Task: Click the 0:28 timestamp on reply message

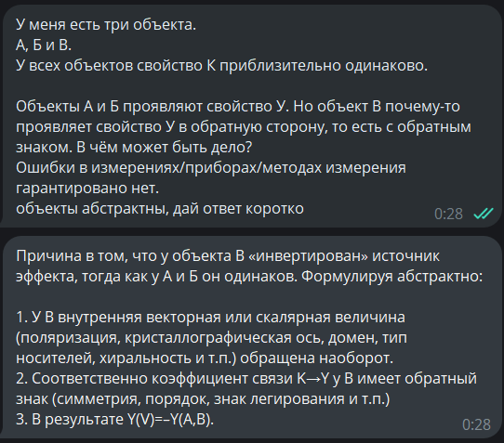Action: tap(476, 424)
